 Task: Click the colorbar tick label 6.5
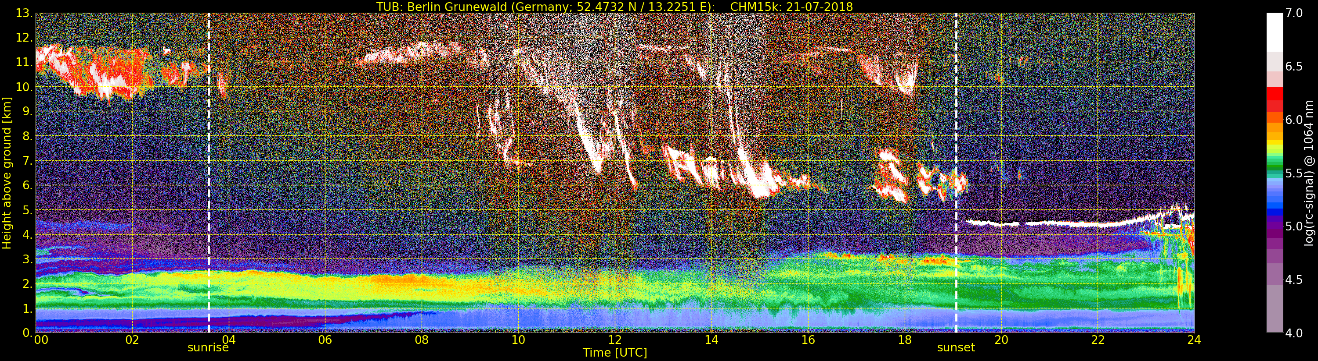click(x=1294, y=67)
